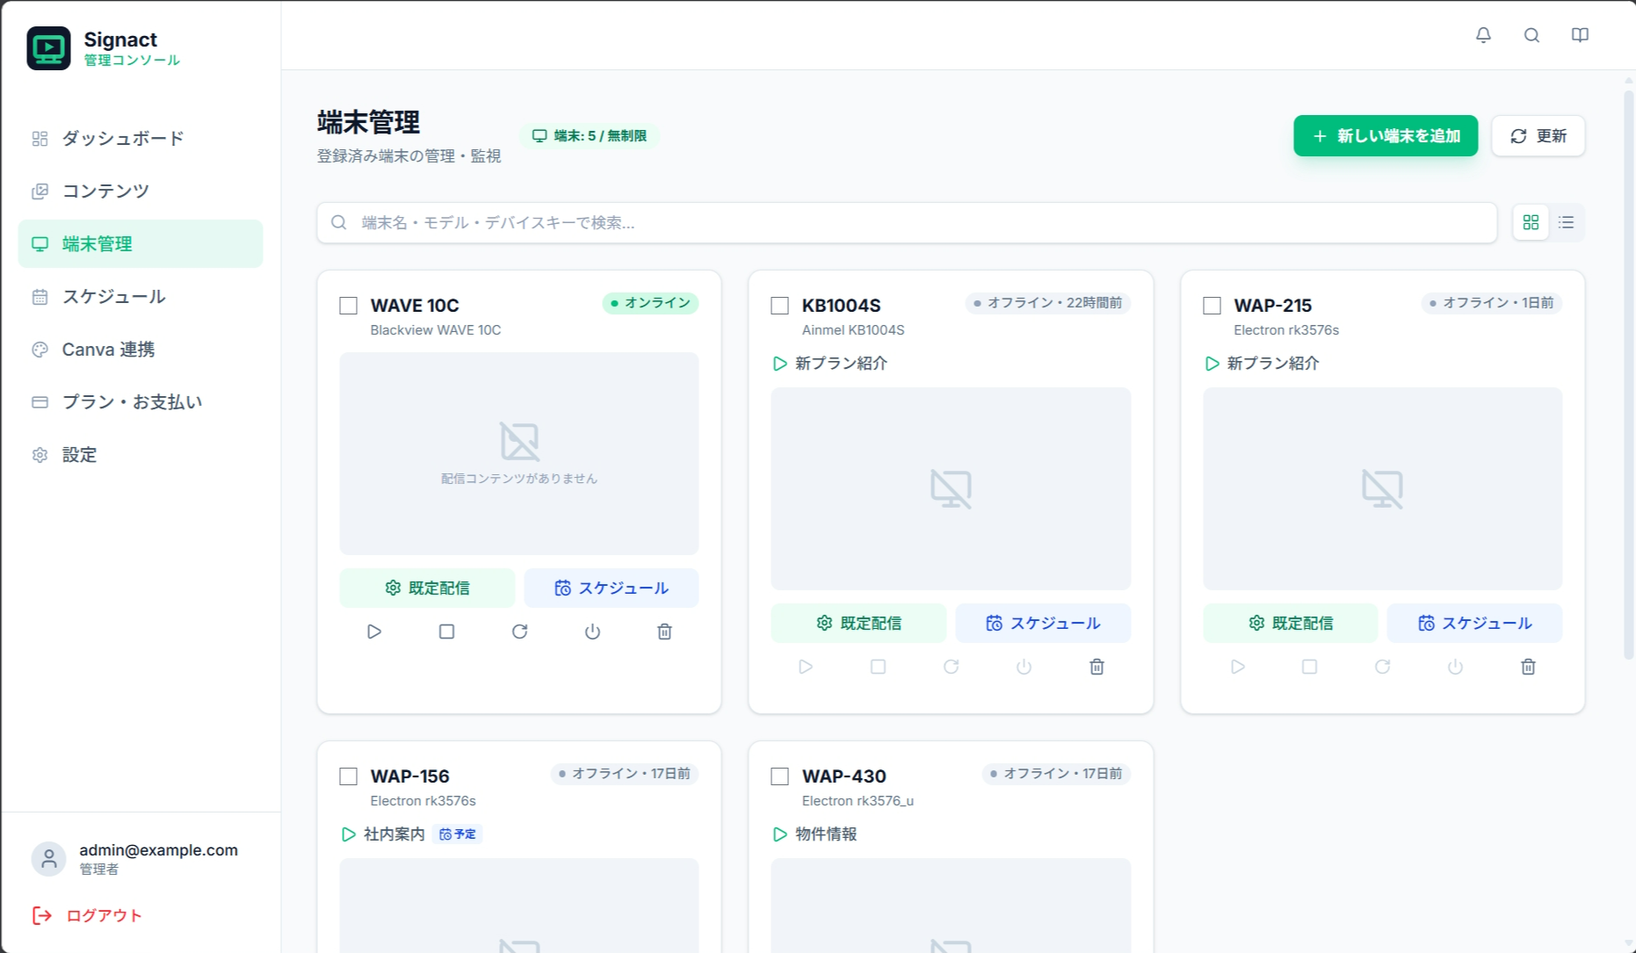1636x953 pixels.
Task: Select the WAP-215 checkbox
Action: pos(1213,306)
